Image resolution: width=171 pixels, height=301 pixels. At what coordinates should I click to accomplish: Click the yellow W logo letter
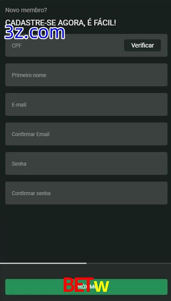pos(102,286)
